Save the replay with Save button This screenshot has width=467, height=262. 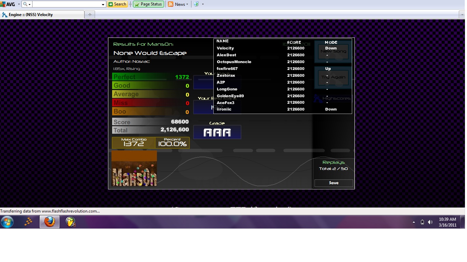[334, 183]
